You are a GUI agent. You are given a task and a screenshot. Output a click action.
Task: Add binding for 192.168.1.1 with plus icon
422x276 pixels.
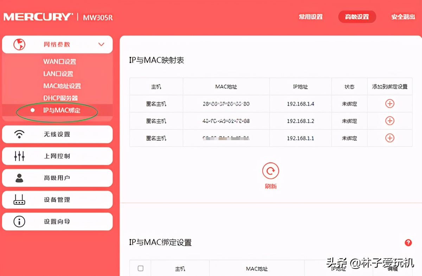390,138
